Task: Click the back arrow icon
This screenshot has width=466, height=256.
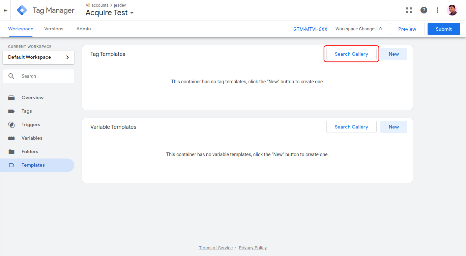Action: coord(5,10)
